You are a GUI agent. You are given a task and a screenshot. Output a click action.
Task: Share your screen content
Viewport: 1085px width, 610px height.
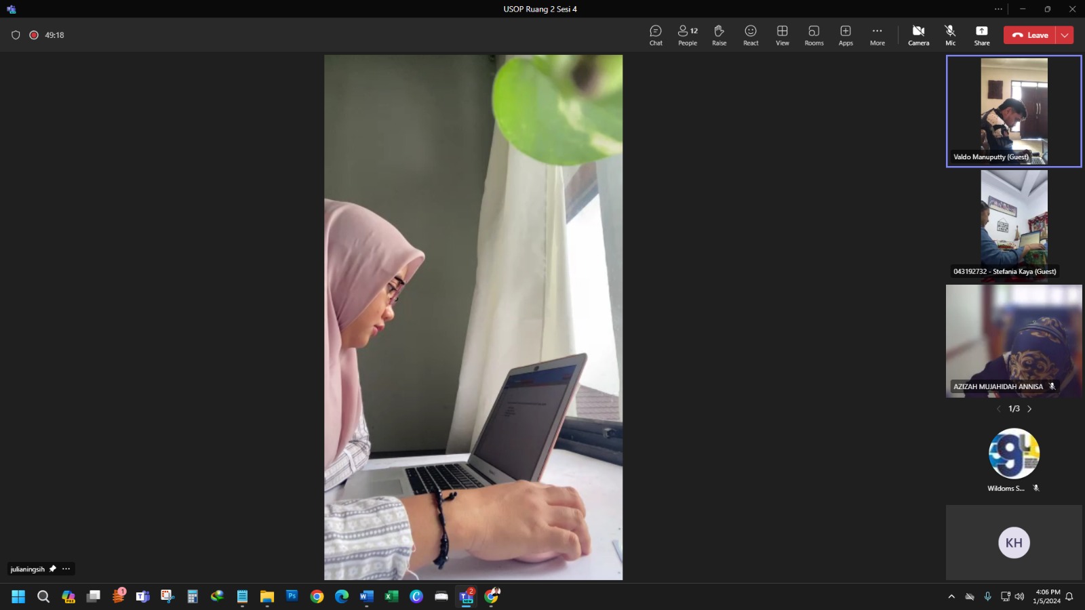pyautogui.click(x=981, y=35)
